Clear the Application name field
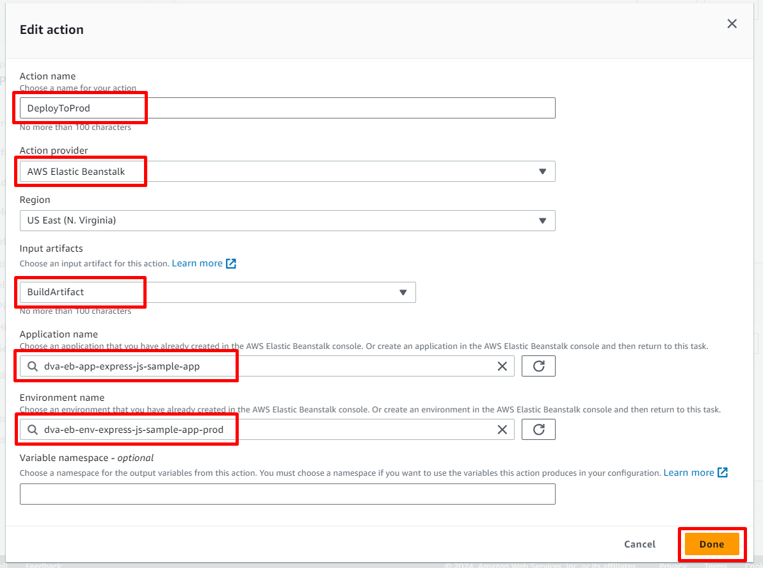Image resolution: width=763 pixels, height=568 pixels. coord(502,366)
